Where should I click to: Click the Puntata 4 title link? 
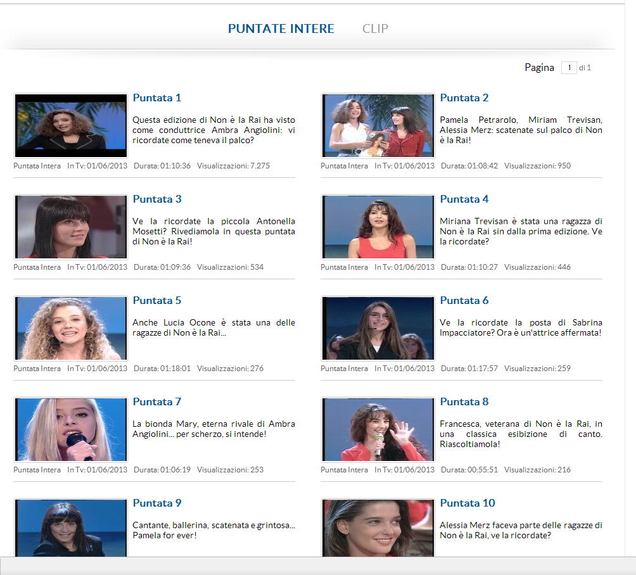pyautogui.click(x=464, y=199)
